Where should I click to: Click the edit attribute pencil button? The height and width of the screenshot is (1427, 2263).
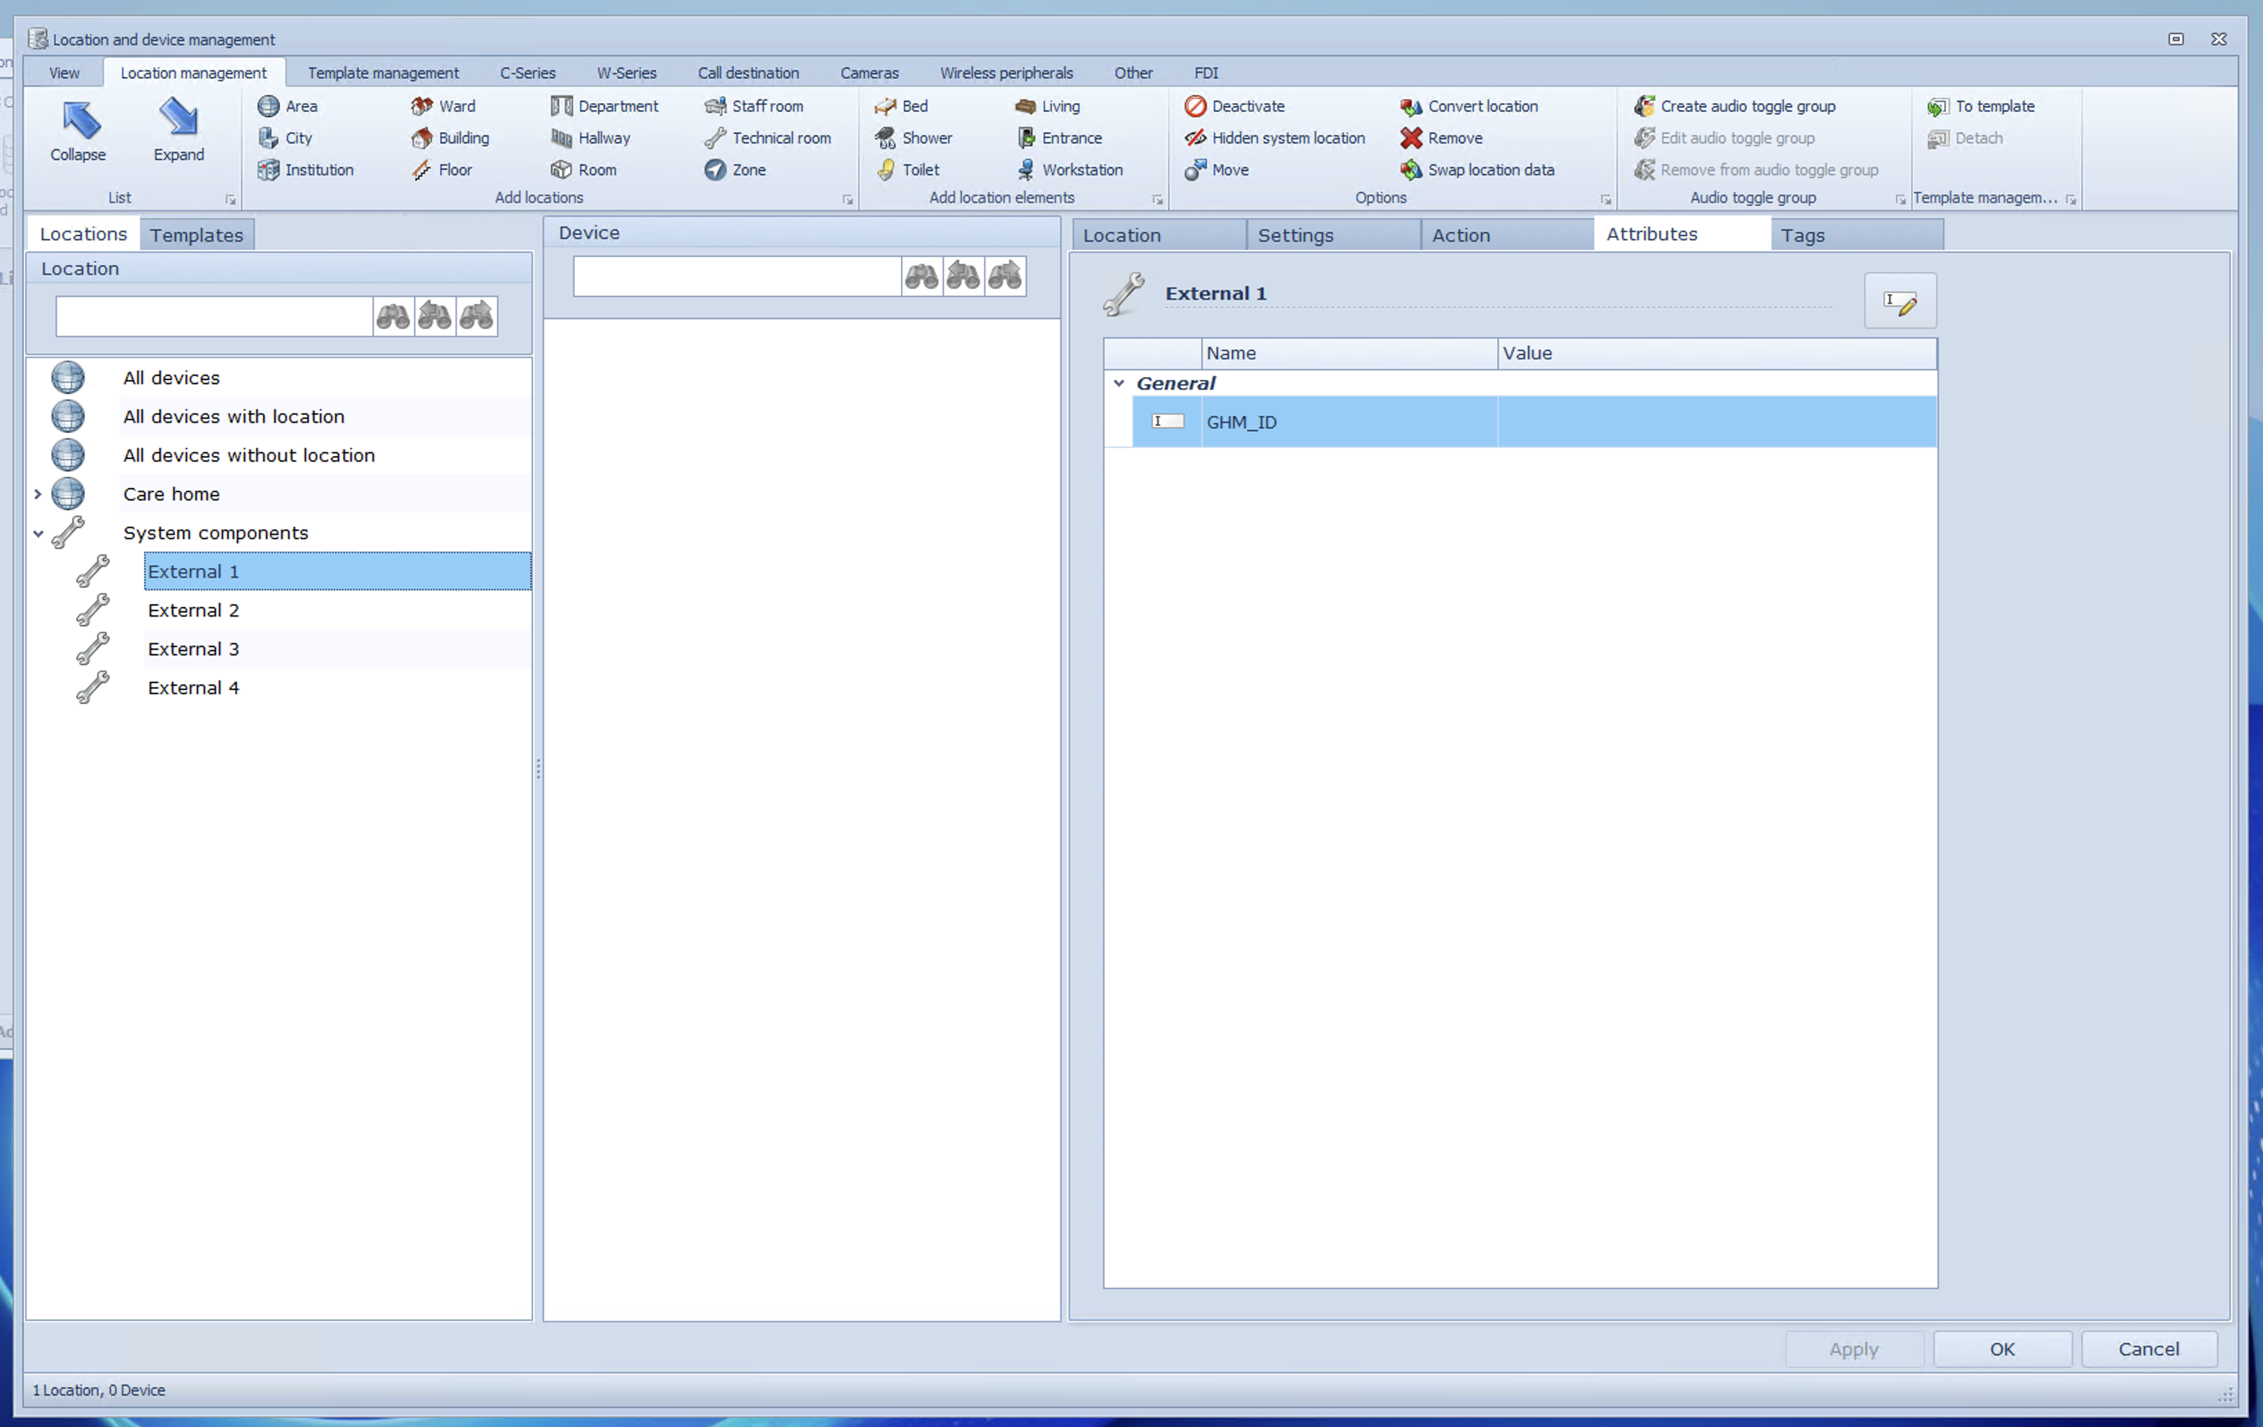click(1899, 302)
